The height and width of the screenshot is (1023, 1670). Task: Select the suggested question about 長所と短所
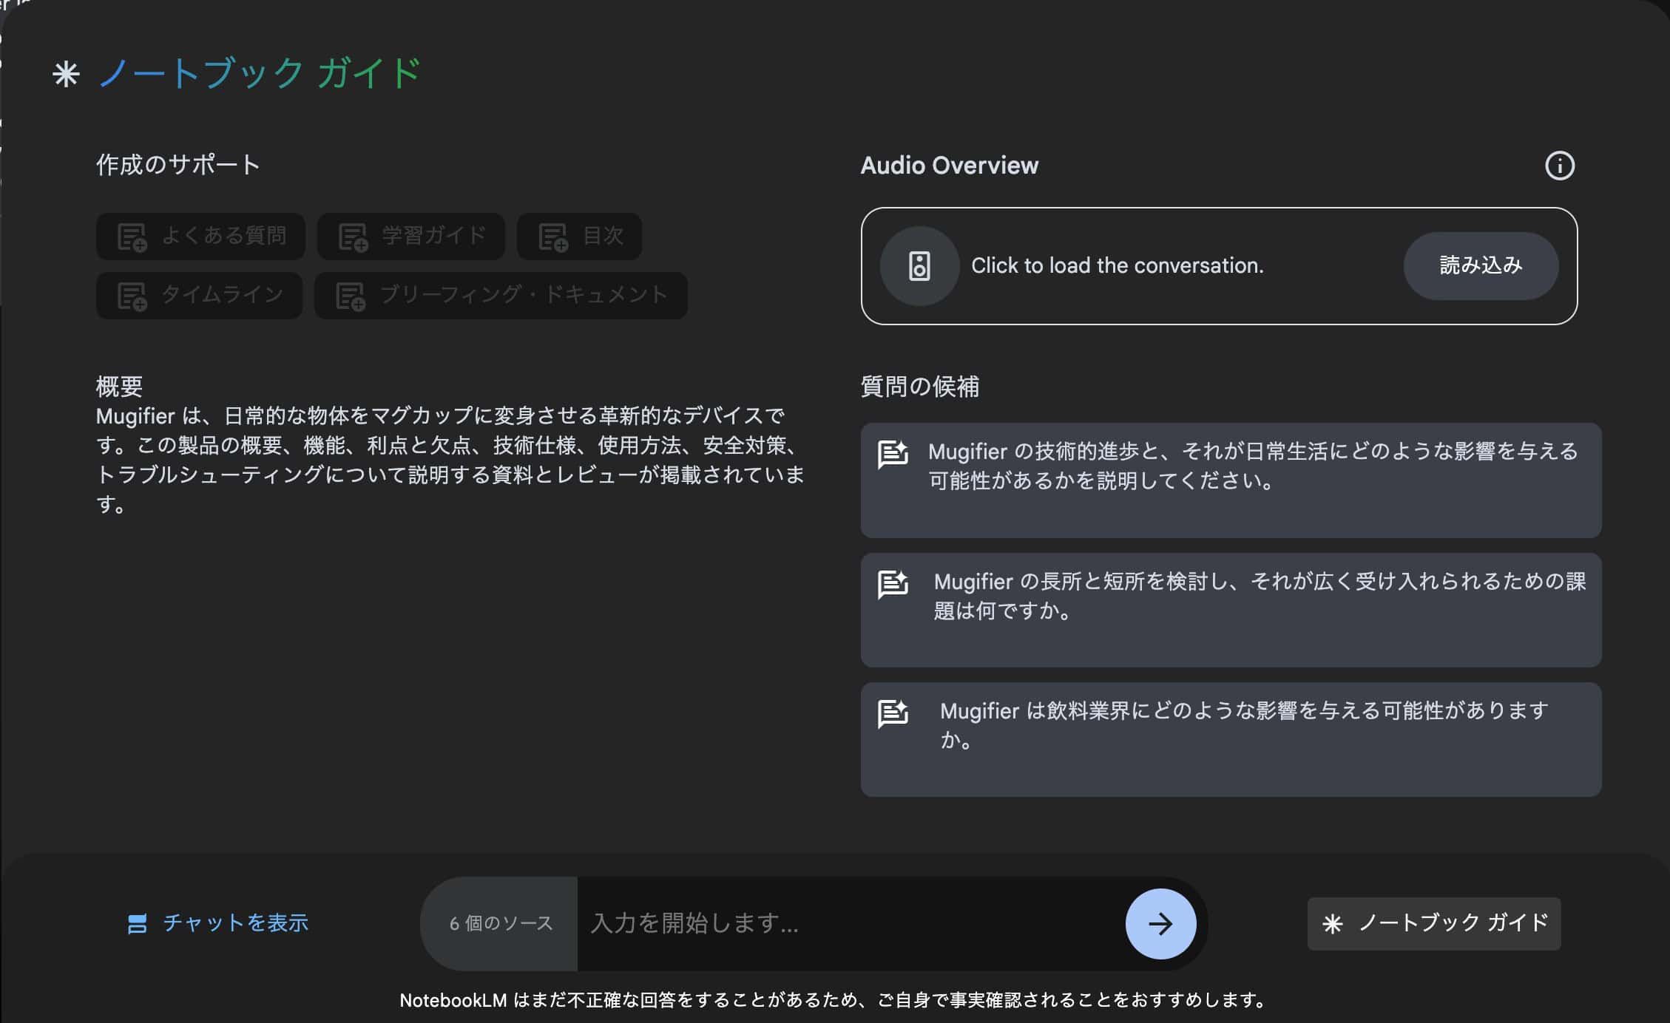1230,610
